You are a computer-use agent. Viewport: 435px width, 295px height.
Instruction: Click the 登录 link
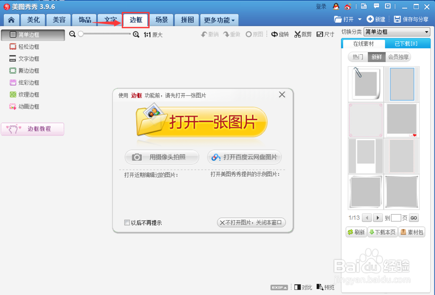pyautogui.click(x=321, y=7)
